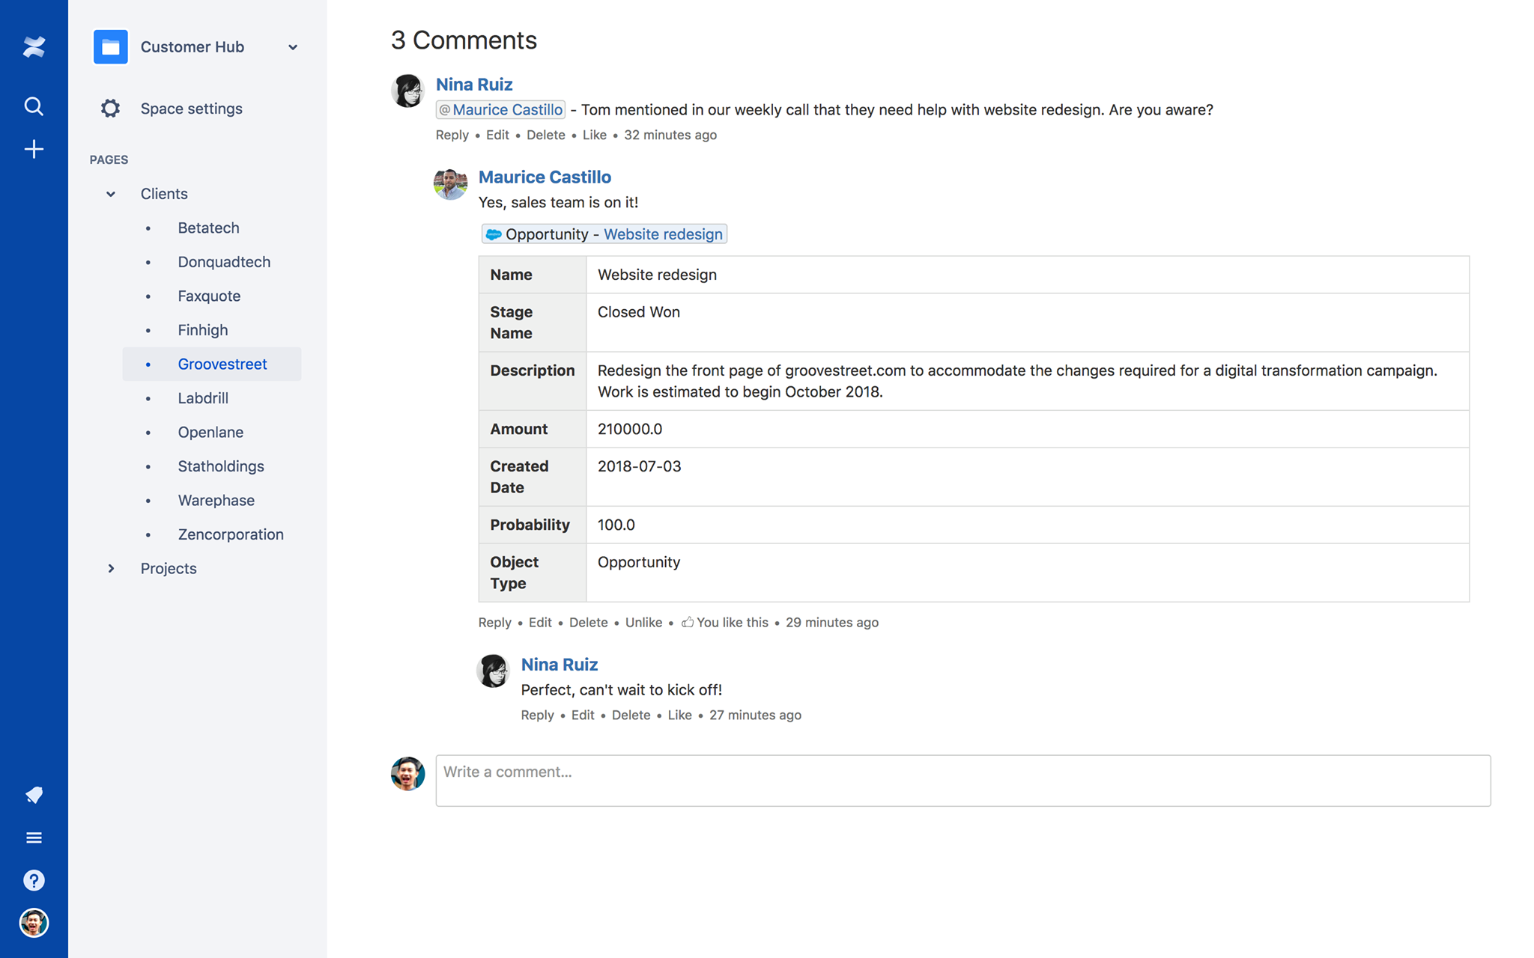Viewport: 1534px width, 958px height.
Task: Unlike Maurice Castillo's comment
Action: [643, 622]
